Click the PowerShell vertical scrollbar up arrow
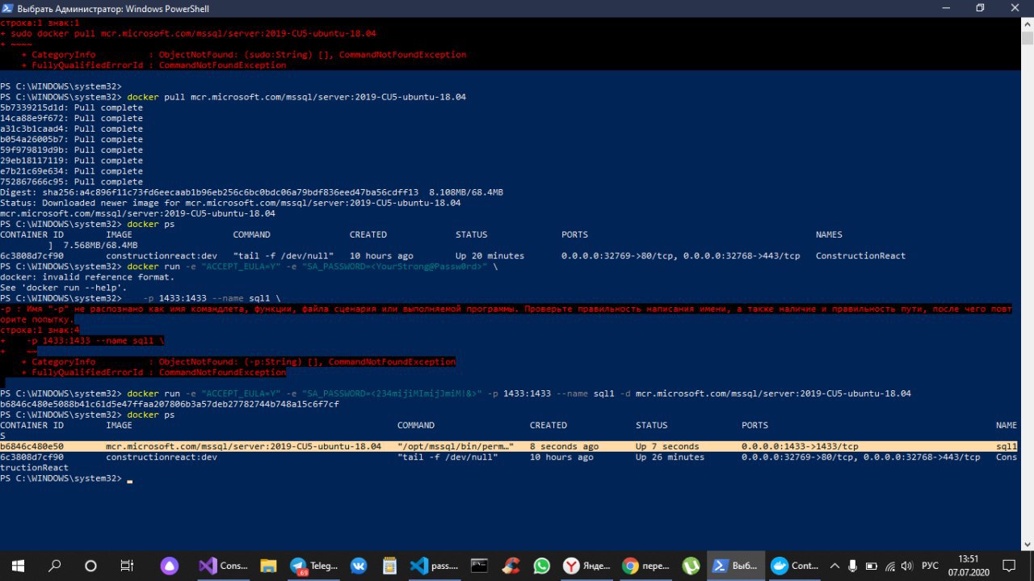This screenshot has width=1034, height=581. tap(1027, 23)
